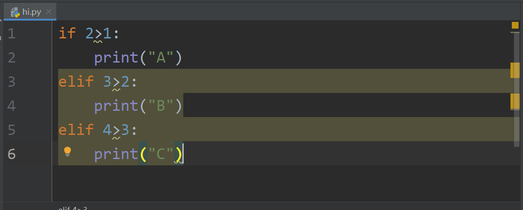Click line number 1 in gutter
523x210 pixels.
coord(12,34)
